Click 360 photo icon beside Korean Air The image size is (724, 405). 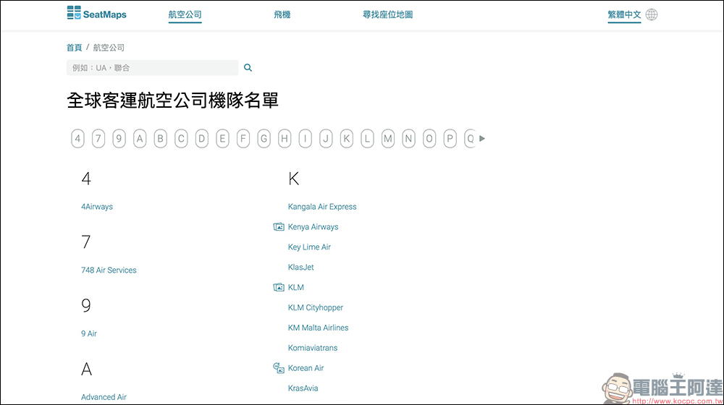pos(279,367)
